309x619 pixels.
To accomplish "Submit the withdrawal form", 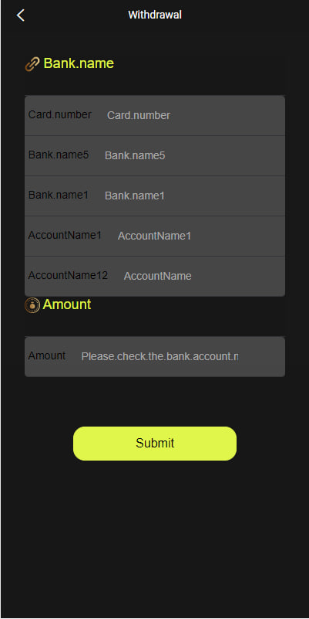I will (155, 443).
